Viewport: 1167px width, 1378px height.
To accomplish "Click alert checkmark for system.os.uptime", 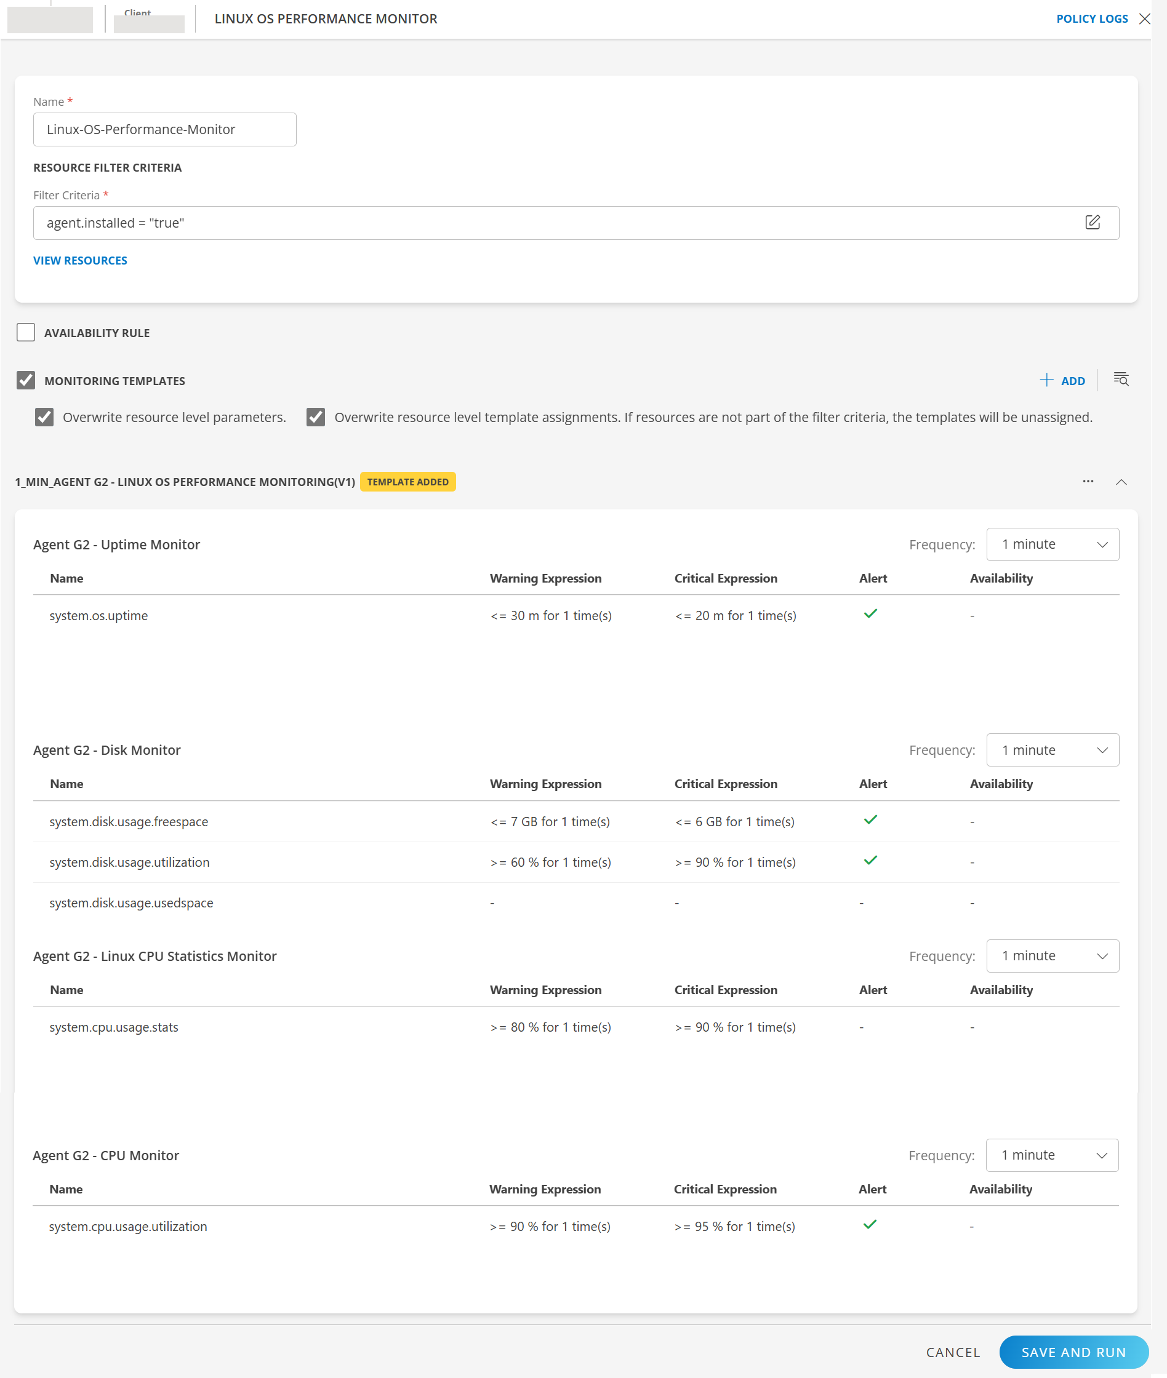I will coord(870,615).
